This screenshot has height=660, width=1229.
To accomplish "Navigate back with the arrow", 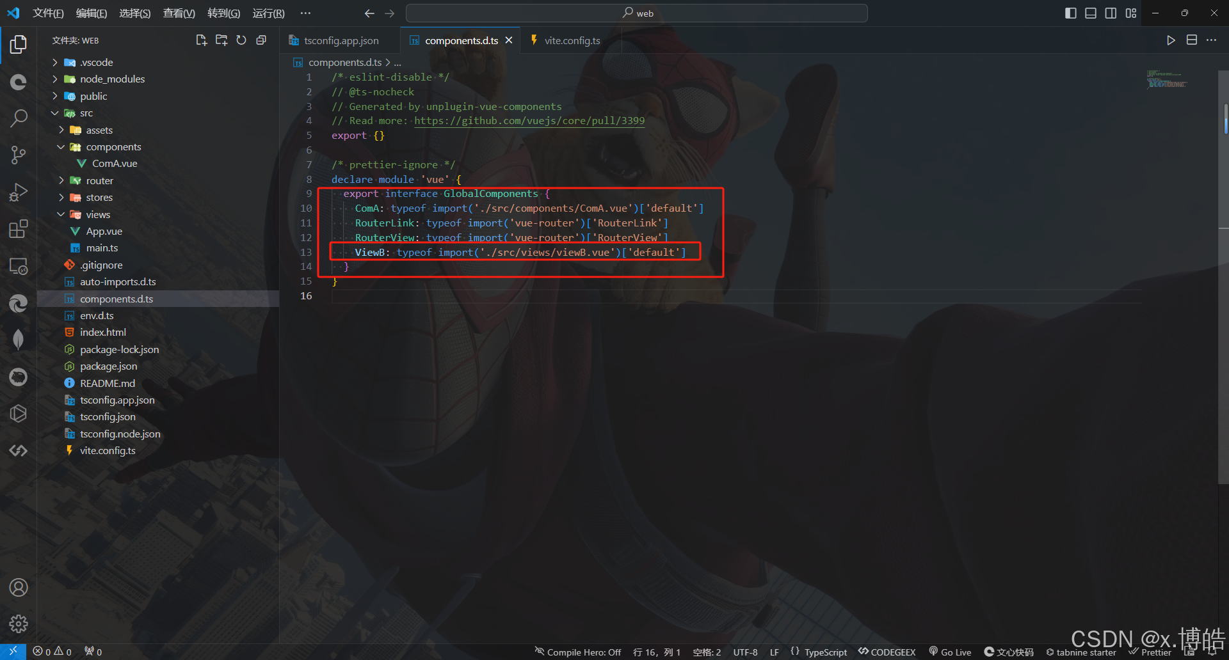I will (x=369, y=13).
